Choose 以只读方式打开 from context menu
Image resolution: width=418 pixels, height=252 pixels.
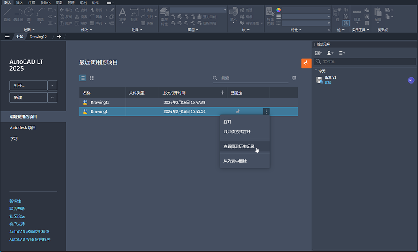click(x=245, y=132)
